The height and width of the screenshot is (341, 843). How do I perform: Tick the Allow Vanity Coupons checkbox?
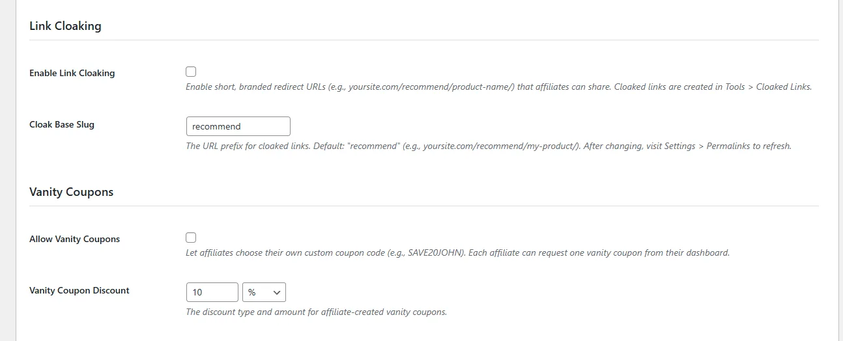point(191,238)
